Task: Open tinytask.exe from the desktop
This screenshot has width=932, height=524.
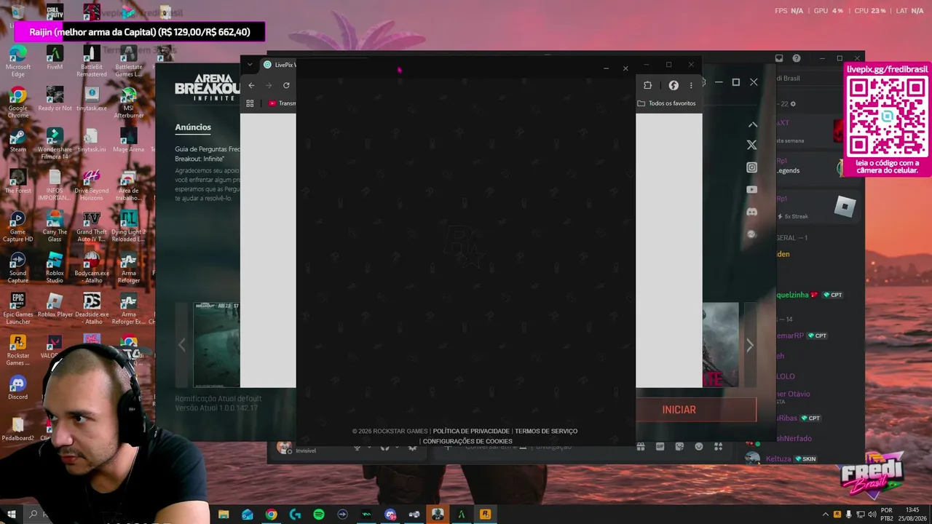Action: (92, 99)
